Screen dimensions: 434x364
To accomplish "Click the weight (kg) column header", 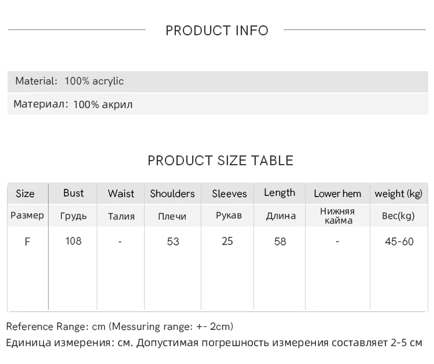I will [399, 194].
